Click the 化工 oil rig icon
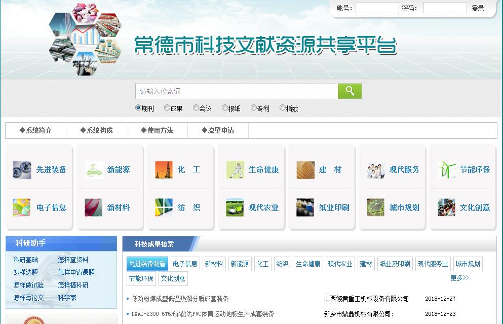 click(164, 170)
